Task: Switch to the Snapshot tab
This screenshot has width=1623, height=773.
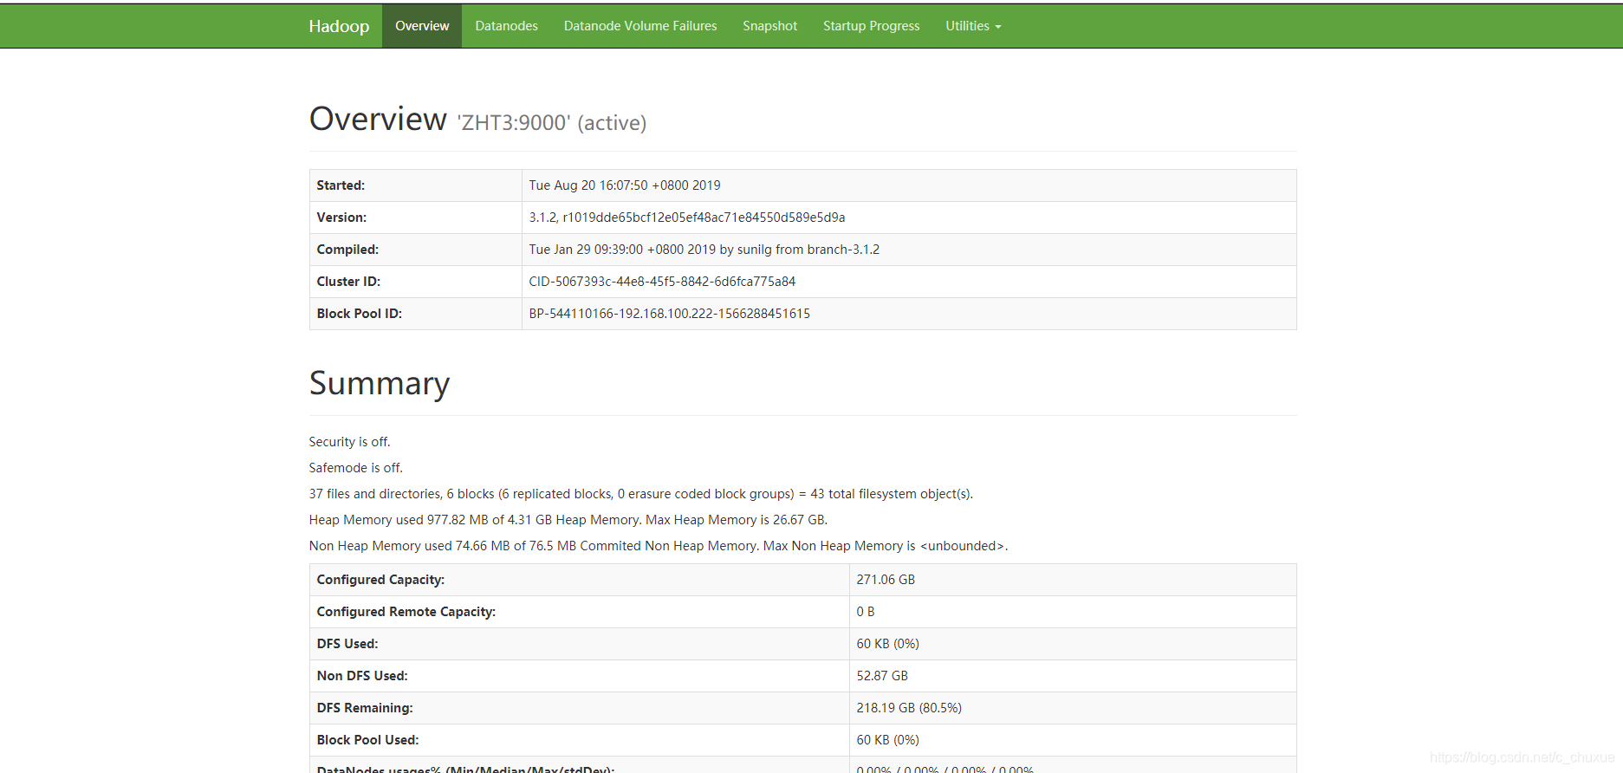Action: [769, 26]
